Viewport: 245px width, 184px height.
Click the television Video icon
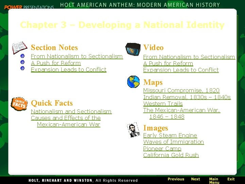[x=133, y=49]
